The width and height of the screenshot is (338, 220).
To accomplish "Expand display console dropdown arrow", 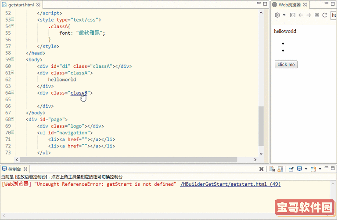I will click(306, 169).
